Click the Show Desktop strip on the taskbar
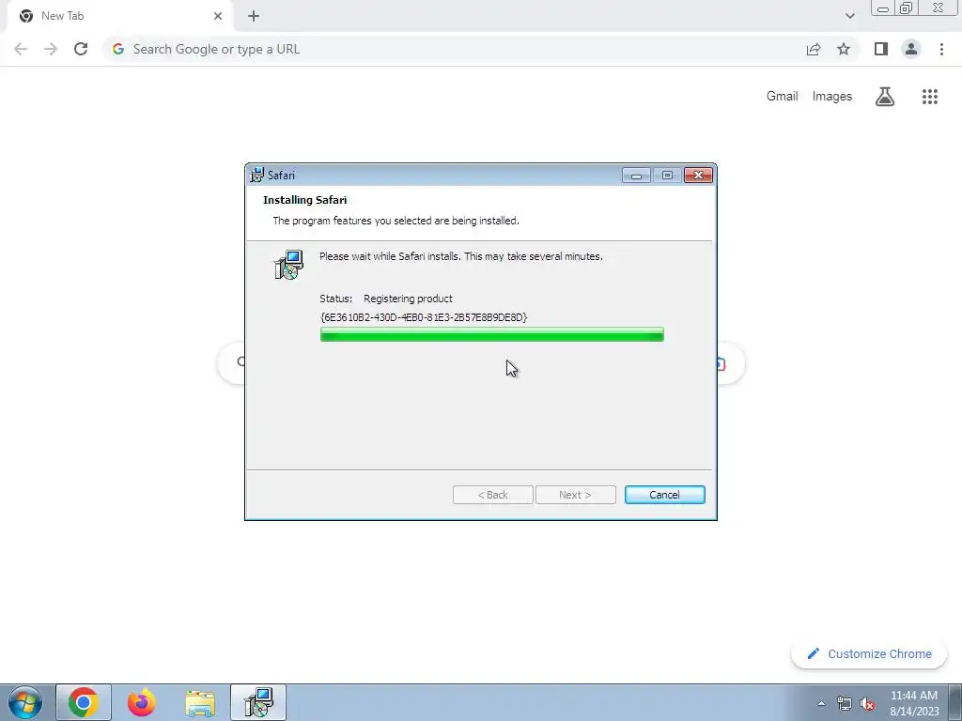This screenshot has width=962, height=721. tap(955, 702)
